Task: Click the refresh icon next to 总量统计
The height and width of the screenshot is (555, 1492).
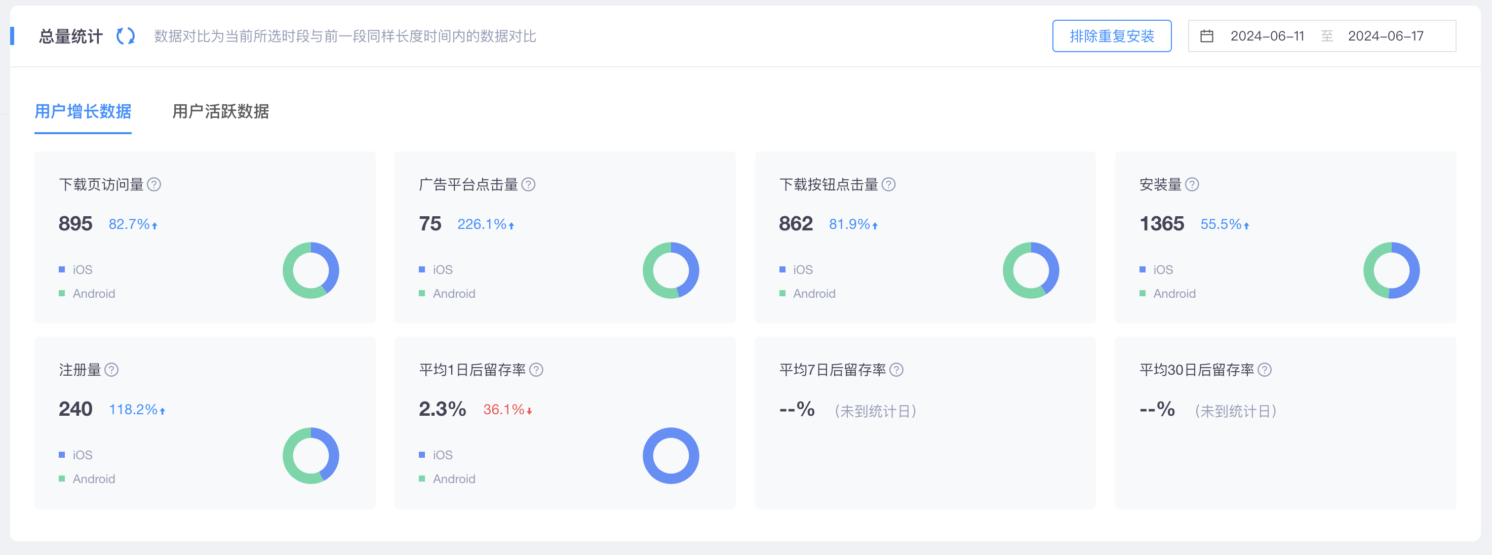Action: 125,36
